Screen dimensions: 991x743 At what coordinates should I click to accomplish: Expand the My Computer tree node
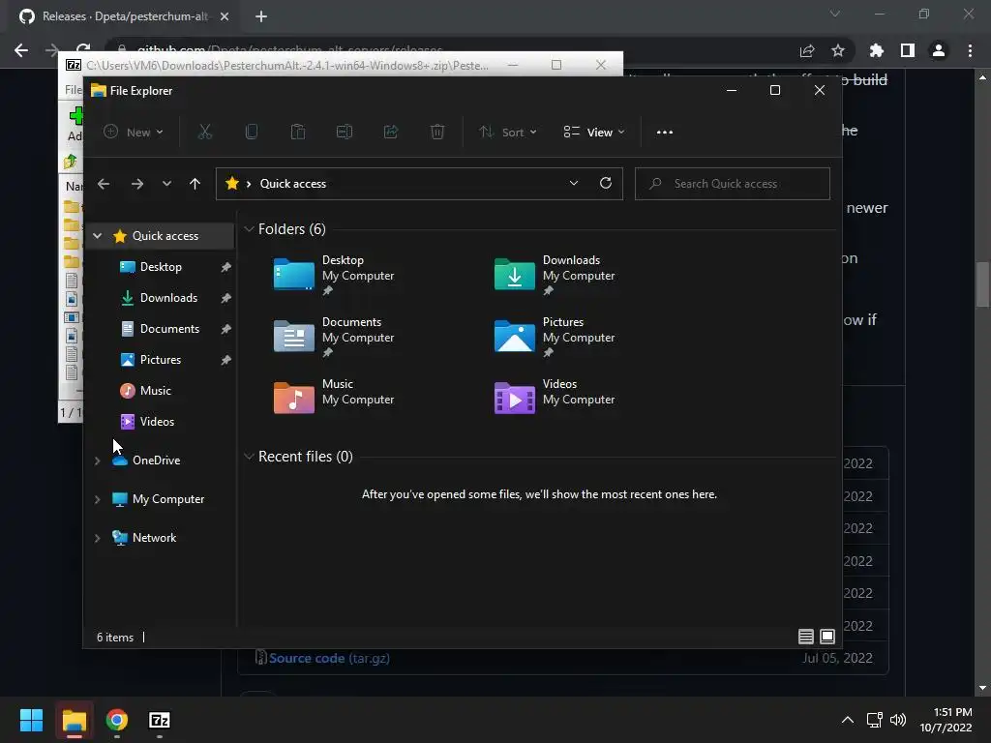coord(98,499)
